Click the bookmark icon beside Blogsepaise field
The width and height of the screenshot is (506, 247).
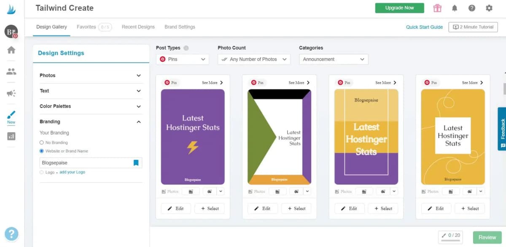click(136, 163)
